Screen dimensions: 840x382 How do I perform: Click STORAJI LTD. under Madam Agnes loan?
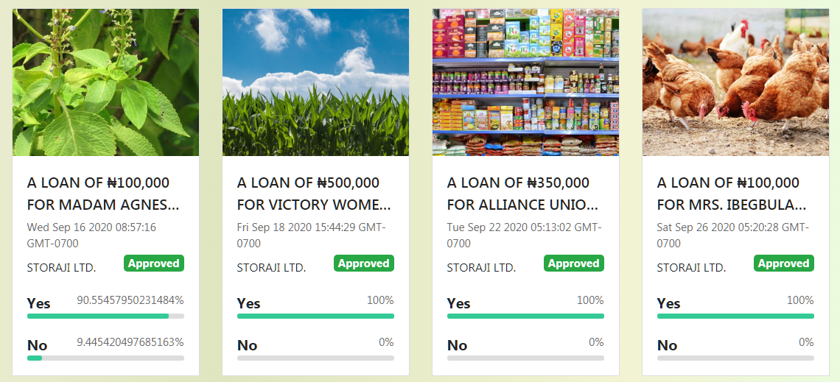[x=62, y=267]
